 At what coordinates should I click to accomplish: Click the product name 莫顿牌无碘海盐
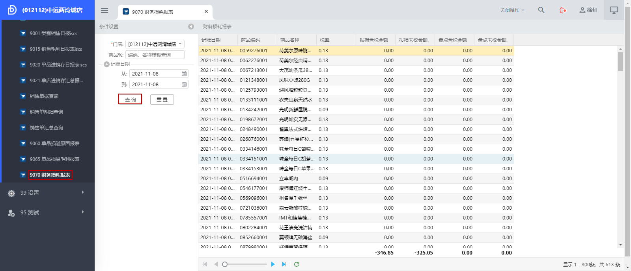point(296,238)
